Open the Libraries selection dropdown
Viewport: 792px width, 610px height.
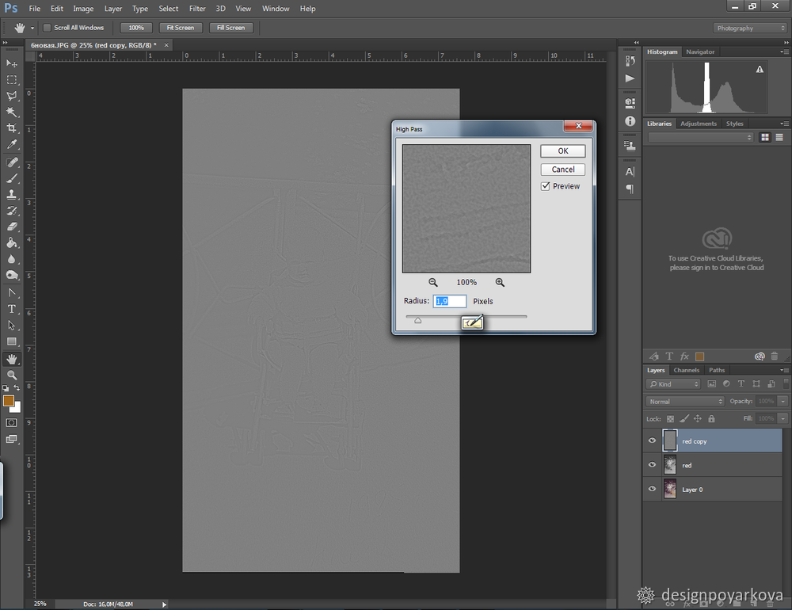tap(701, 137)
